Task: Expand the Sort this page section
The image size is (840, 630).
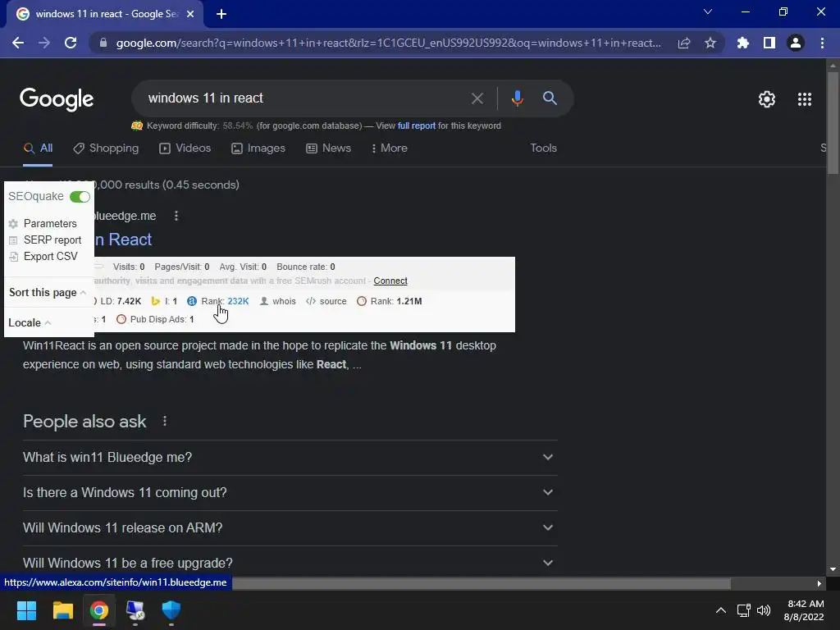Action: tap(47, 293)
